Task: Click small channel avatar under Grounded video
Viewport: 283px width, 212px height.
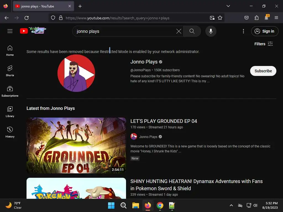Action: 134,136
